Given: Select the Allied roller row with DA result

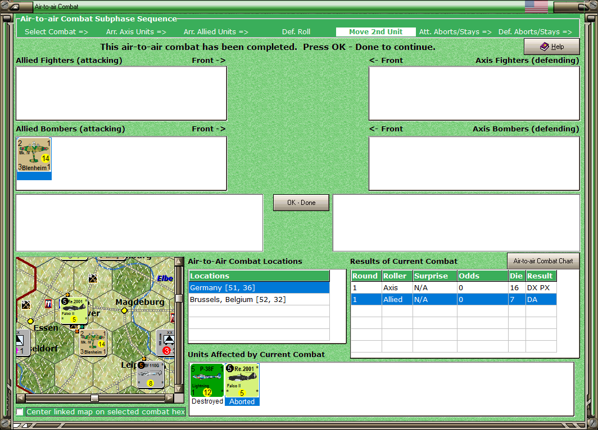Looking at the screenshot, I should click(454, 299).
